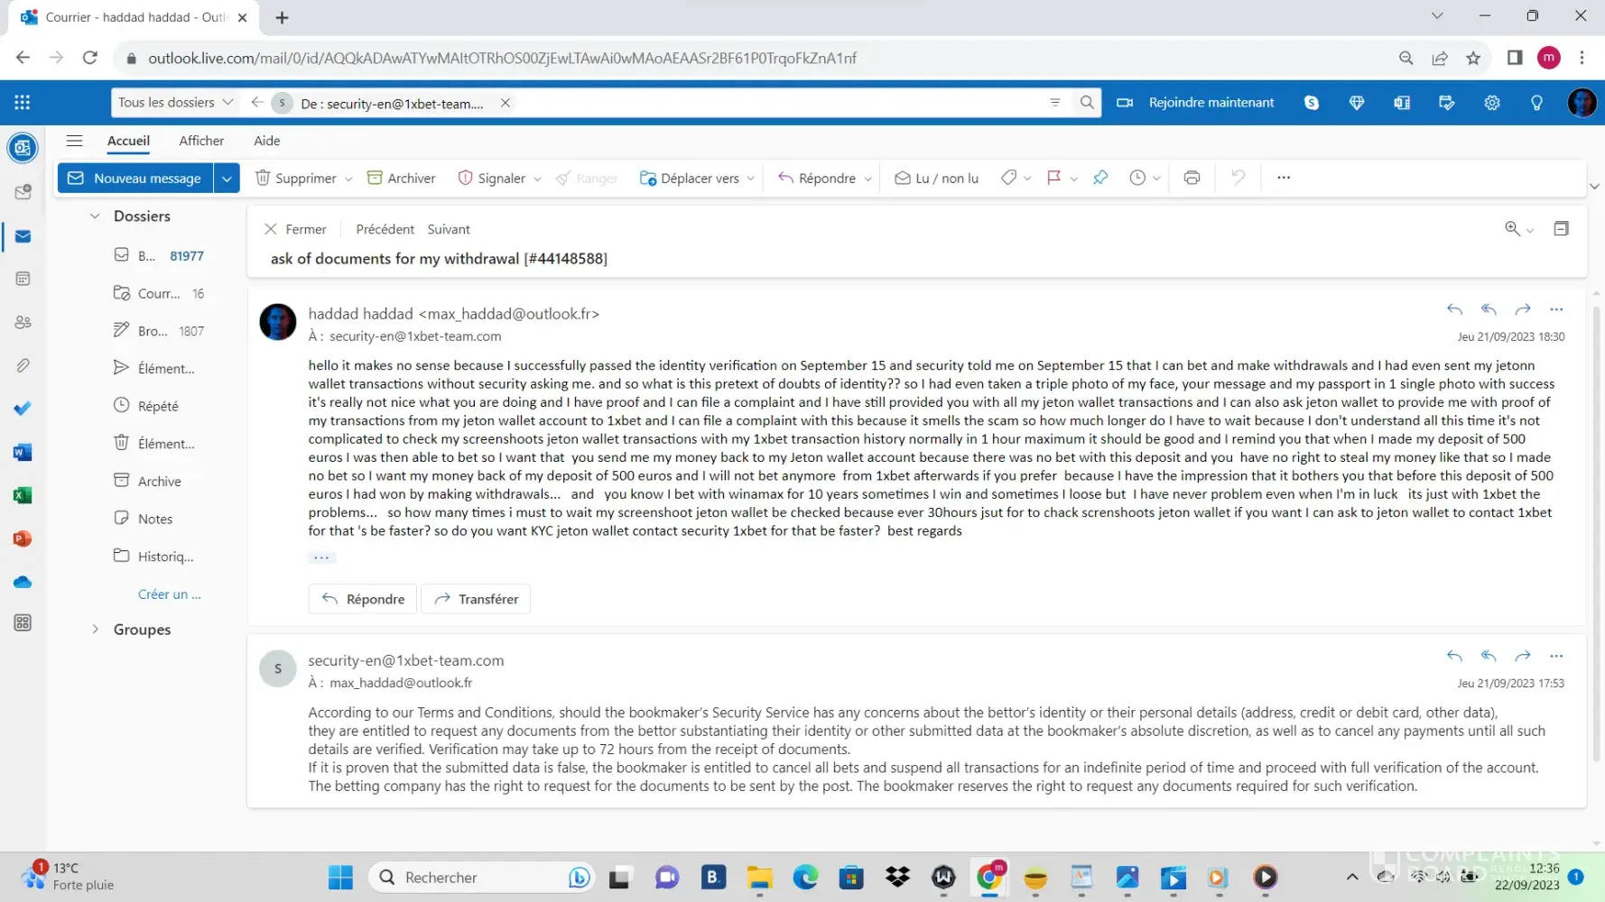This screenshot has width=1605, height=902.
Task: Click the search magnifier button
Action: click(x=1087, y=103)
